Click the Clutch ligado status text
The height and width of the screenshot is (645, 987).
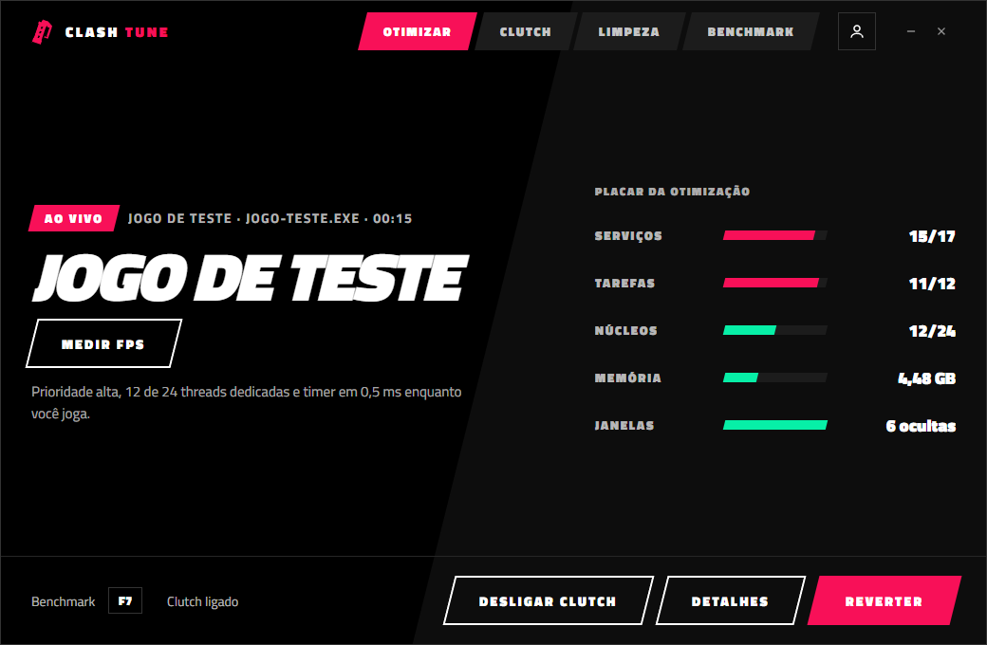point(203,601)
